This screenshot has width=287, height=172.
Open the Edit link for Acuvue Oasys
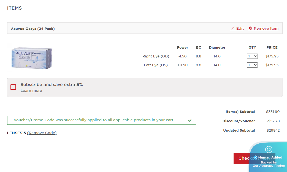[240, 28]
